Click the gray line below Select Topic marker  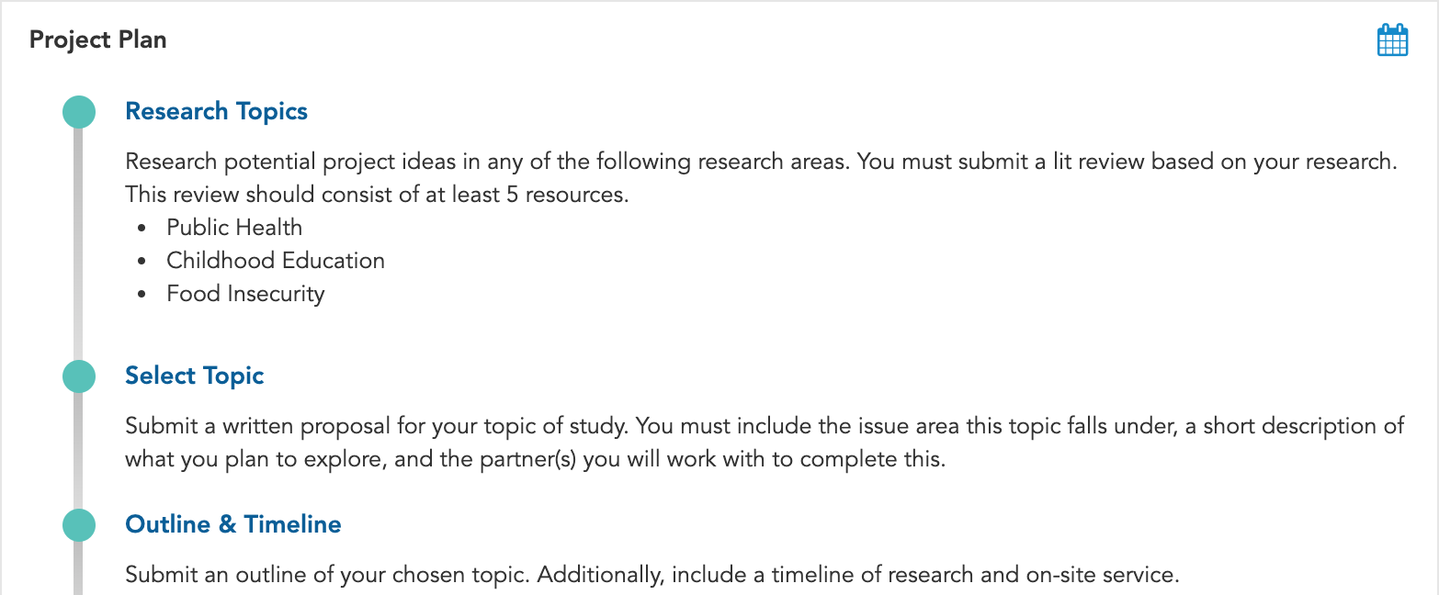[x=79, y=451]
